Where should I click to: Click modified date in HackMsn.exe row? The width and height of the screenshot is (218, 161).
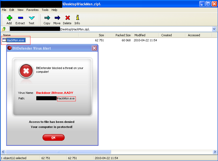pyautogui.click(x=145, y=40)
